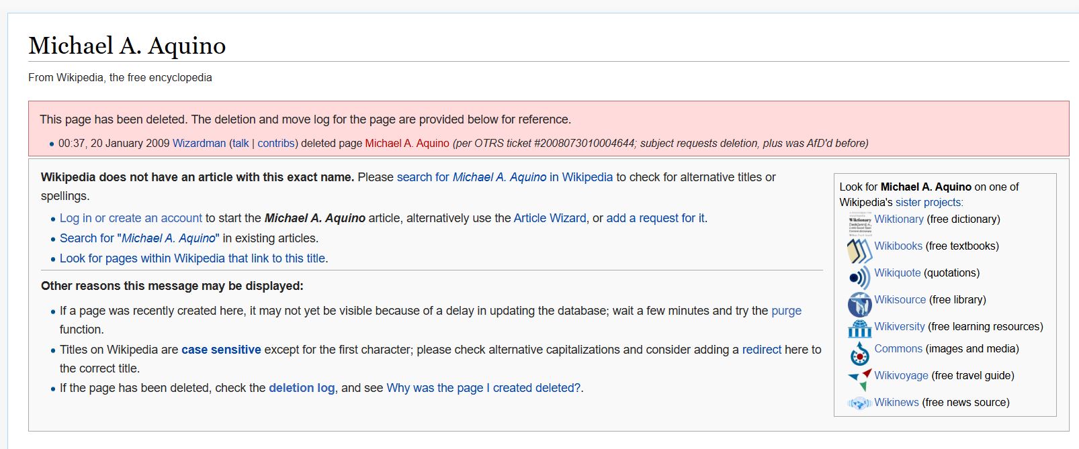Click the Commons logo icon
This screenshot has height=449, width=1079.
[859, 353]
